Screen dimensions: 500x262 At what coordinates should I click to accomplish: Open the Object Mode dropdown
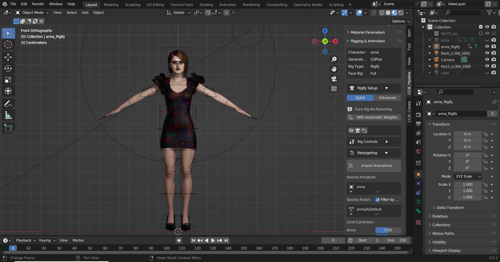coord(32,13)
